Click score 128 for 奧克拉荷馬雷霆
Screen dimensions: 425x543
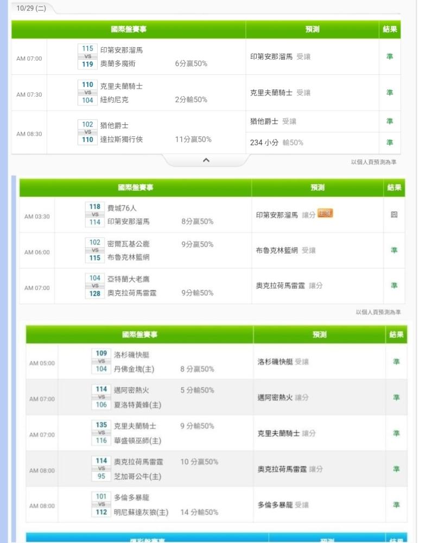95,294
